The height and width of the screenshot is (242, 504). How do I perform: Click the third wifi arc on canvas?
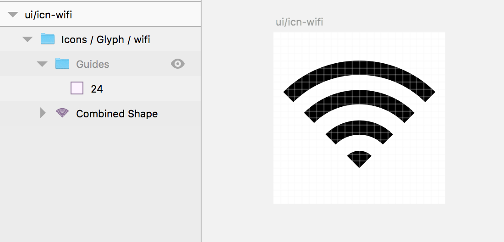click(x=359, y=126)
